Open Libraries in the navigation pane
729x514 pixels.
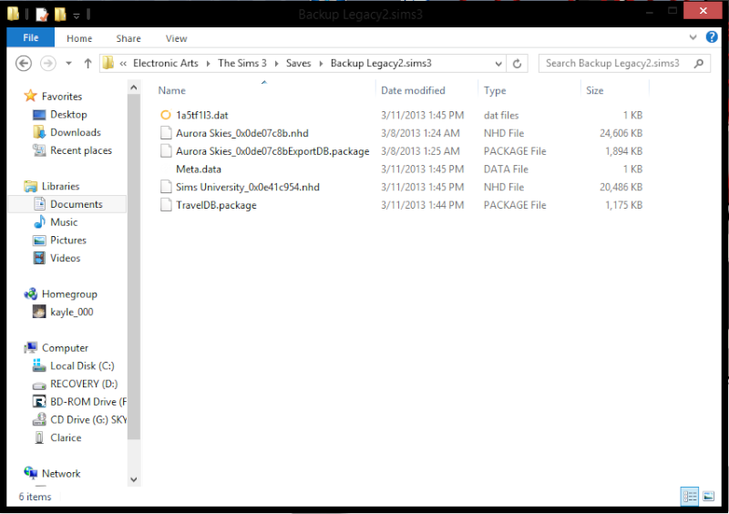pos(60,187)
